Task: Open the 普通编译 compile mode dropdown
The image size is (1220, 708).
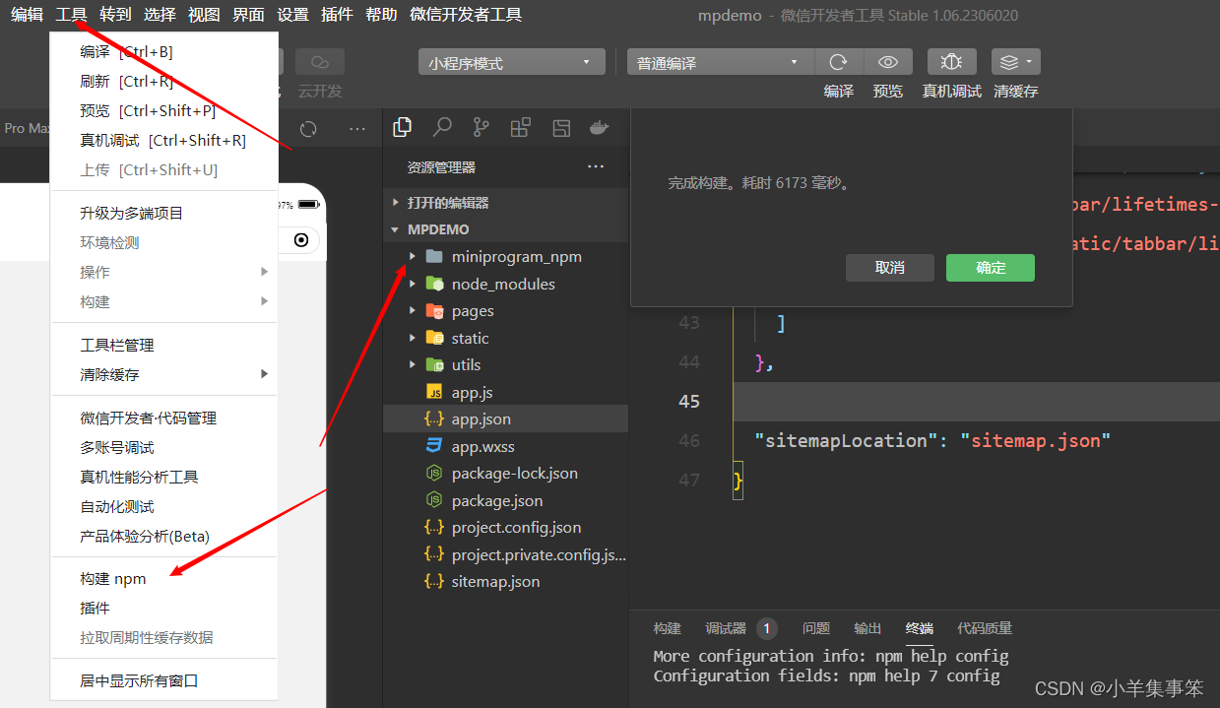Action: pyautogui.click(x=720, y=63)
